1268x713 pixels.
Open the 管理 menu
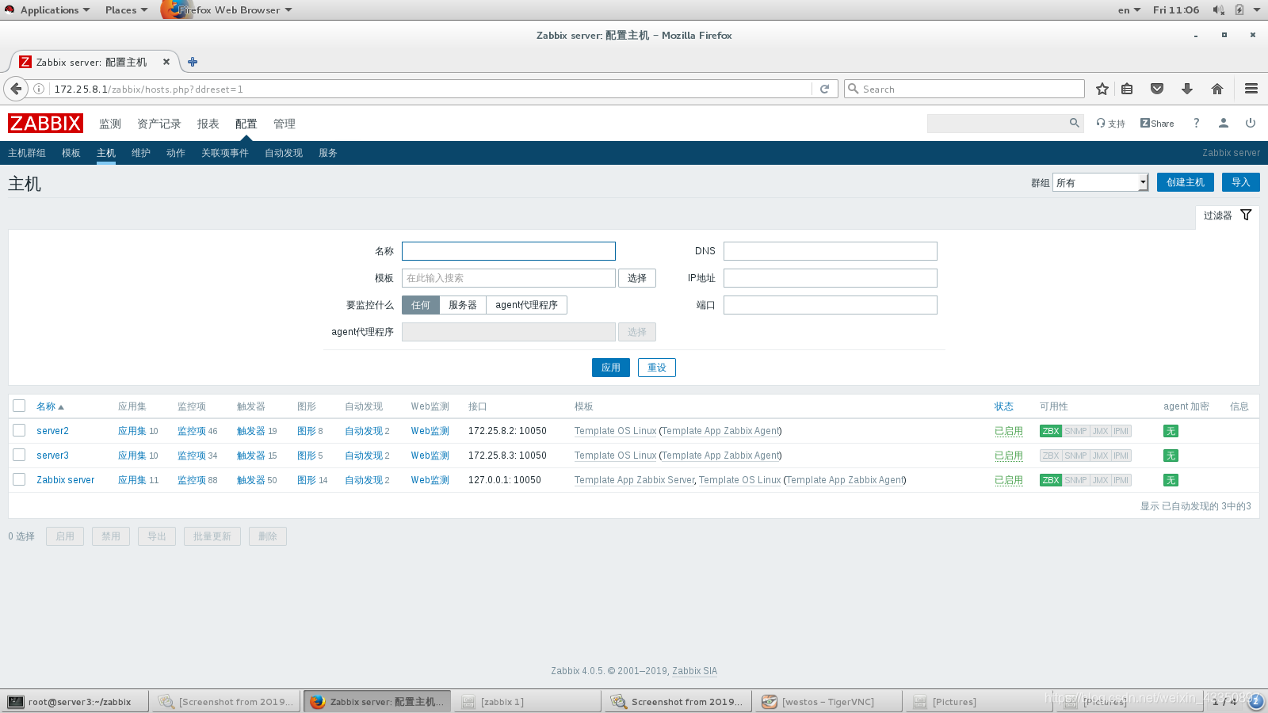285,124
